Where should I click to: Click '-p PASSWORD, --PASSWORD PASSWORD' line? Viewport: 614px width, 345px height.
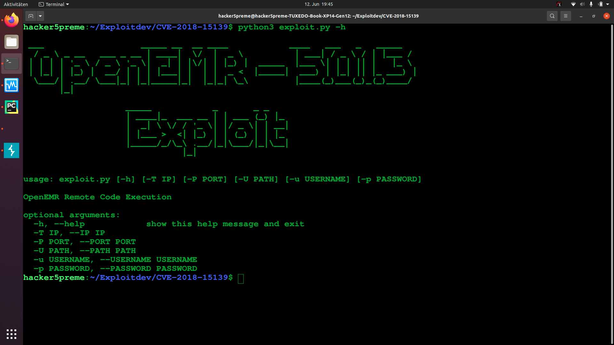115,269
